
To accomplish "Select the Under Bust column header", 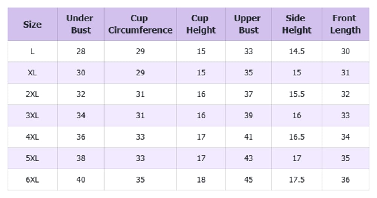I will pos(81,24).
